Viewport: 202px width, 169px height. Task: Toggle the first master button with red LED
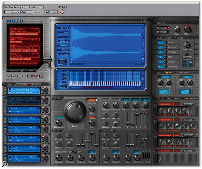pyautogui.click(x=163, y=28)
